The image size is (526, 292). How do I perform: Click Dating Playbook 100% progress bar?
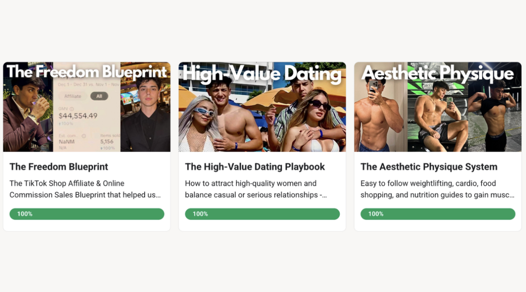pos(262,214)
